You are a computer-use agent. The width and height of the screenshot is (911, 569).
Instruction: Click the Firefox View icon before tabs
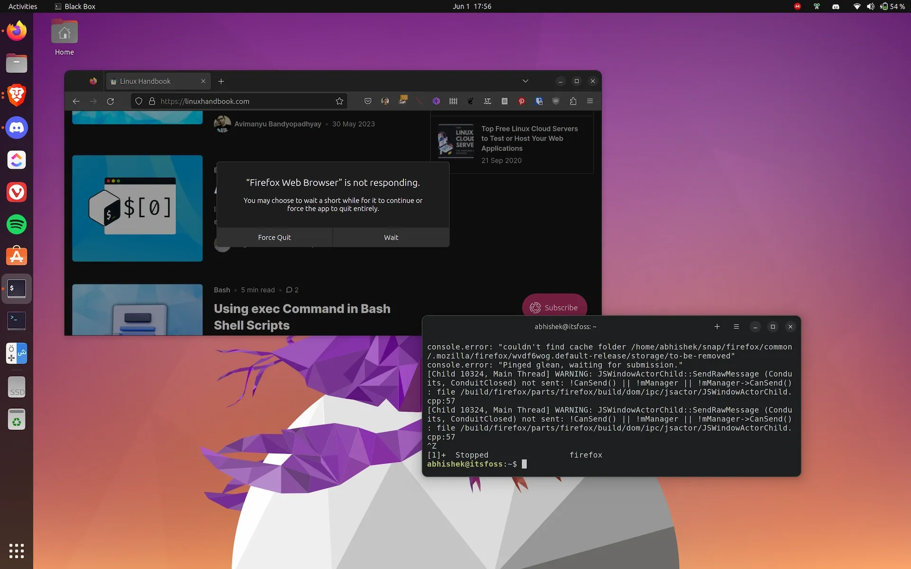click(93, 81)
